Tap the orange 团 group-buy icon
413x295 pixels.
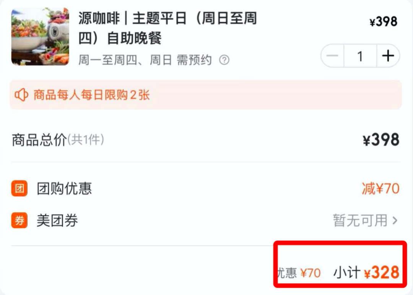(x=19, y=188)
